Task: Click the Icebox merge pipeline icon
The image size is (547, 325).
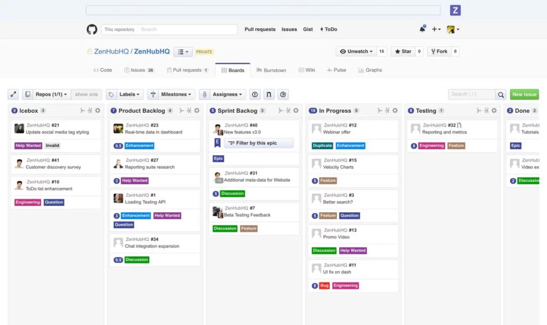Action: point(90,110)
